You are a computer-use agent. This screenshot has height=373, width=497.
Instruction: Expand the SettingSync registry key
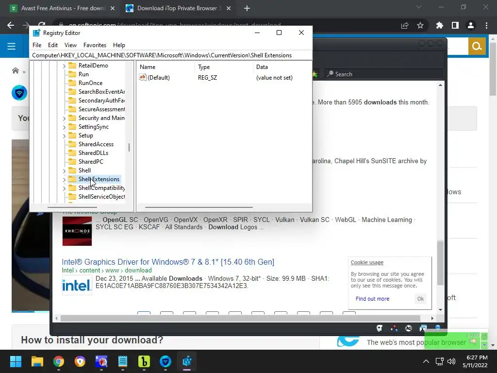tap(65, 127)
